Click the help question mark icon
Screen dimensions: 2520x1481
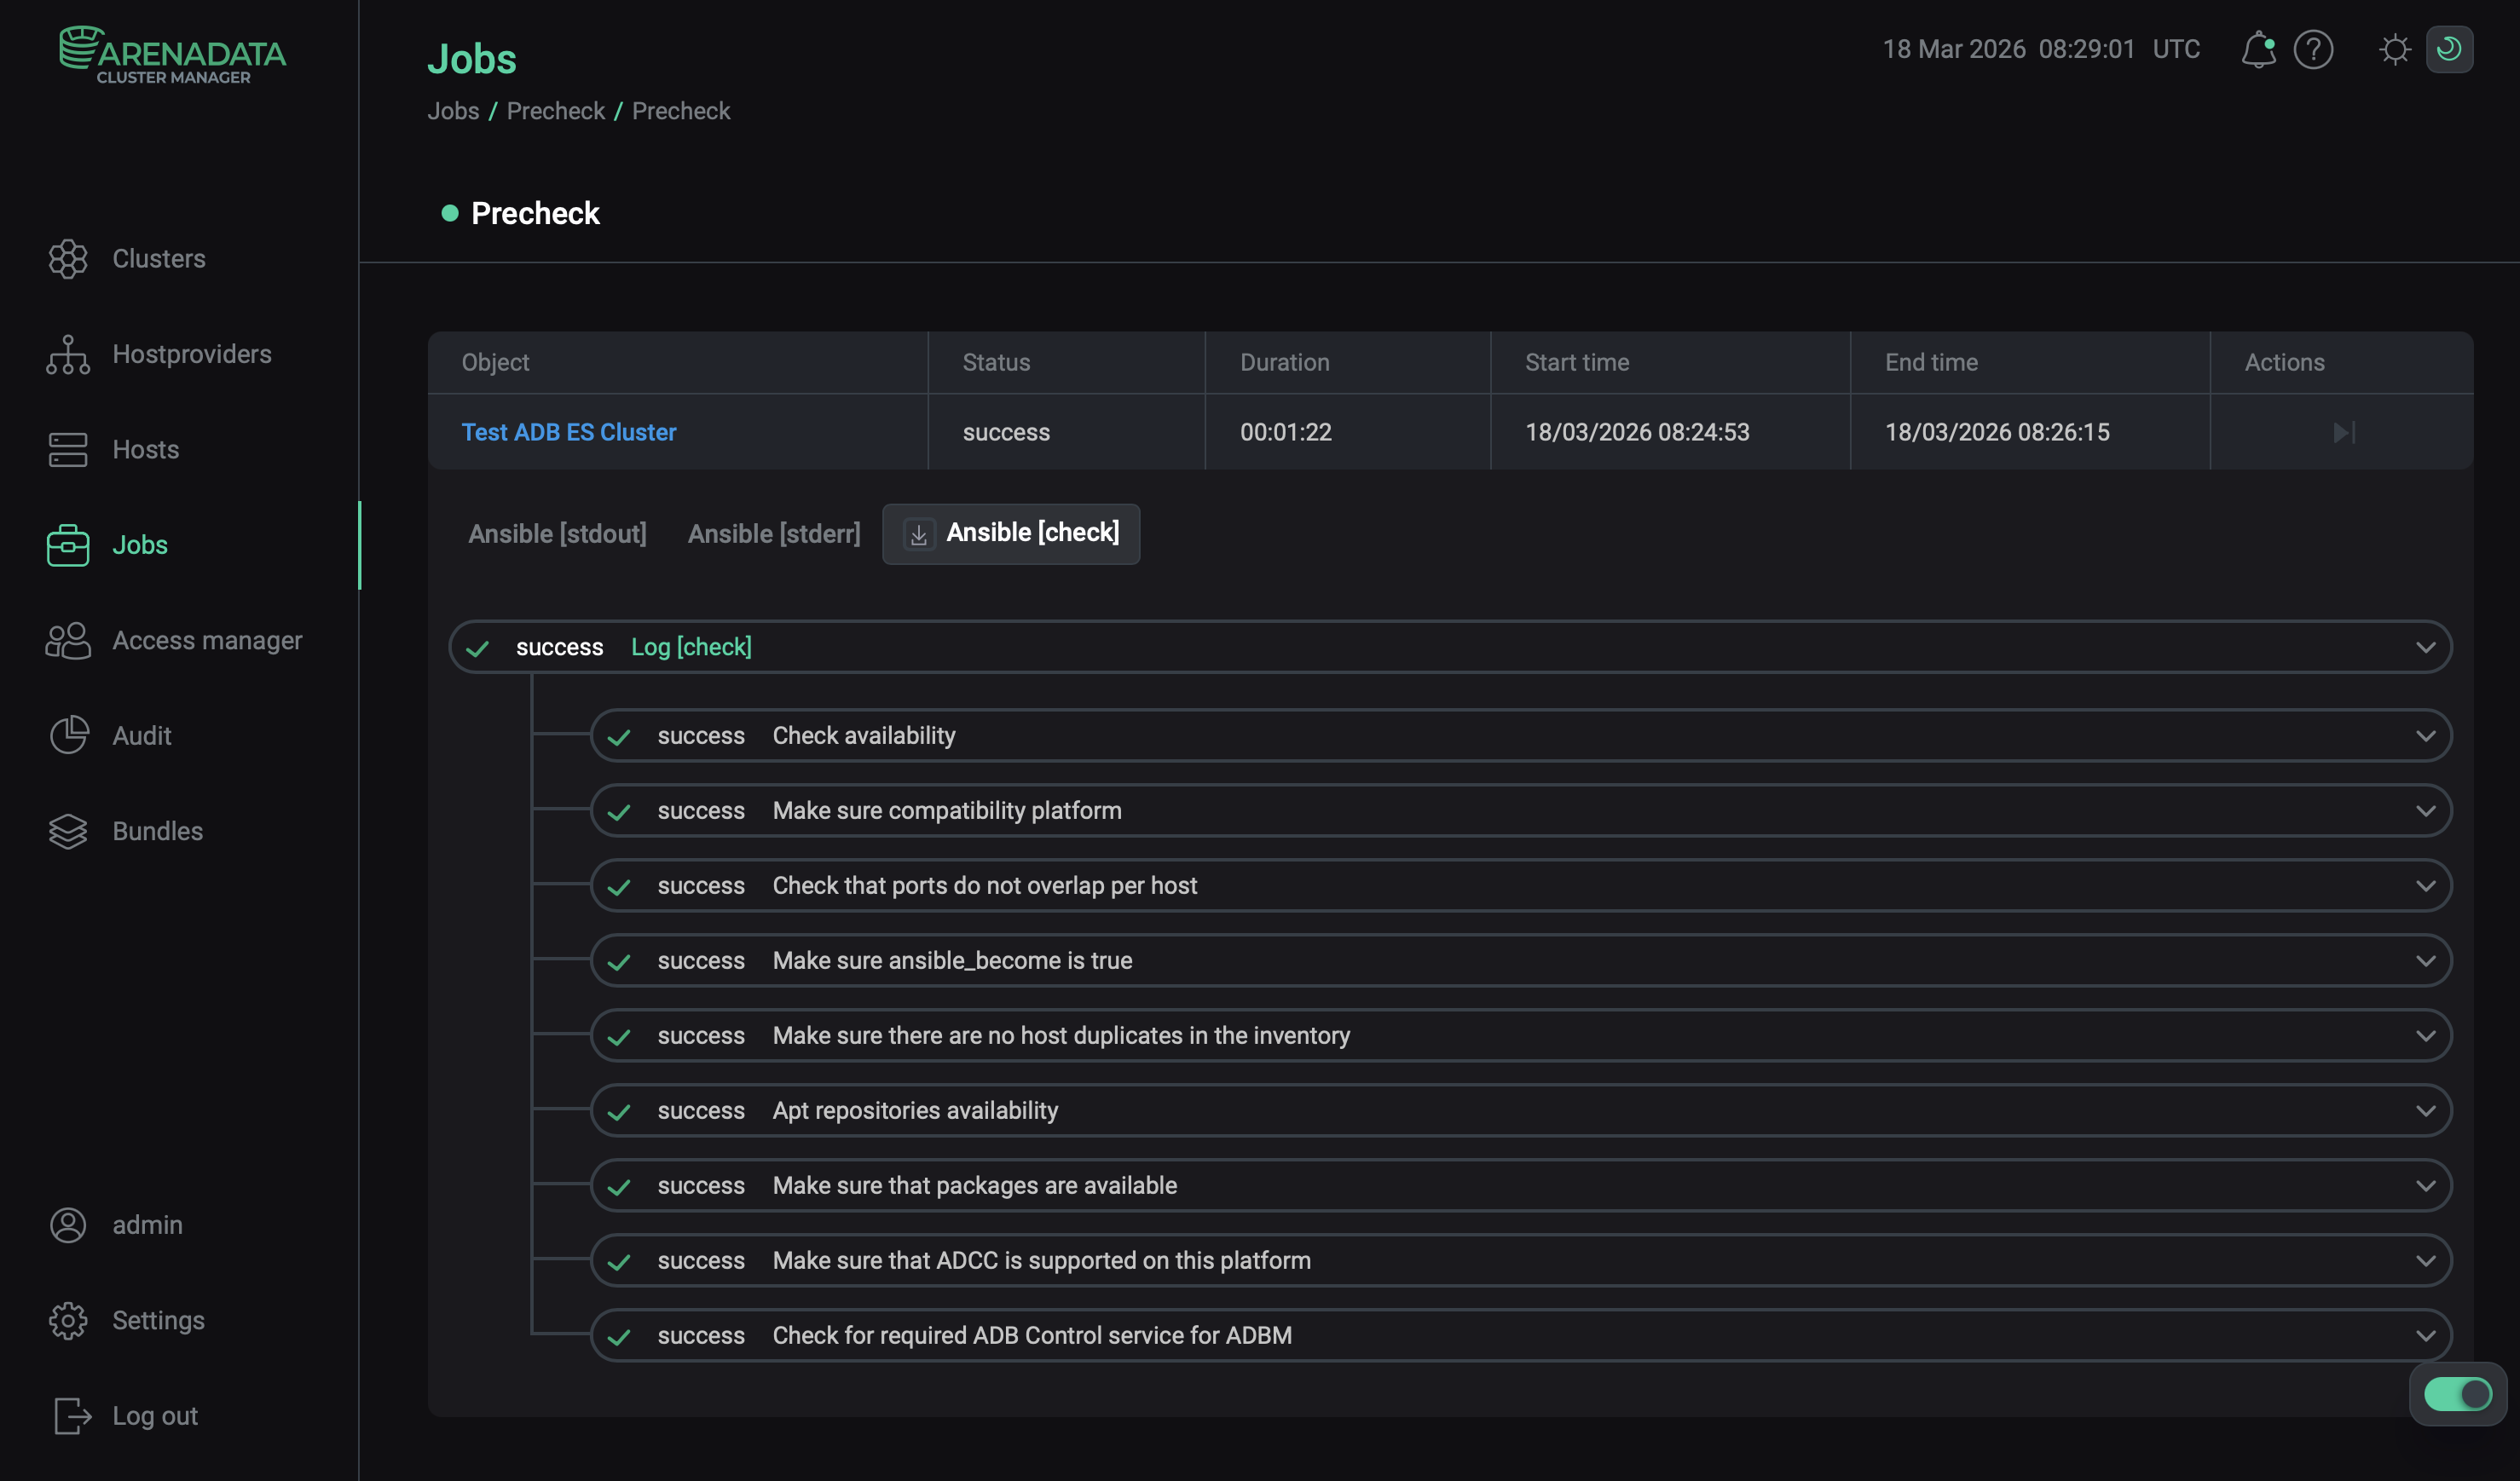click(x=2313, y=49)
